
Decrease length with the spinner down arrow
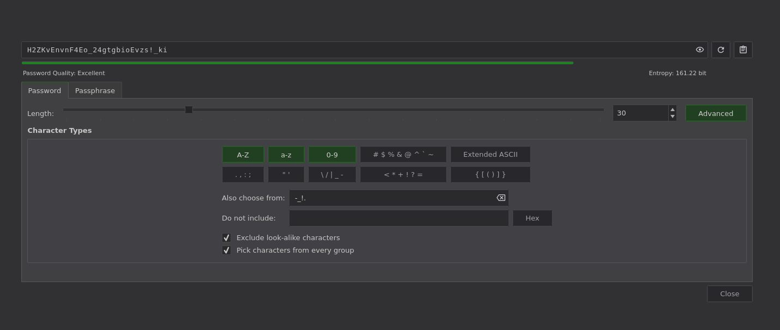pyautogui.click(x=672, y=116)
